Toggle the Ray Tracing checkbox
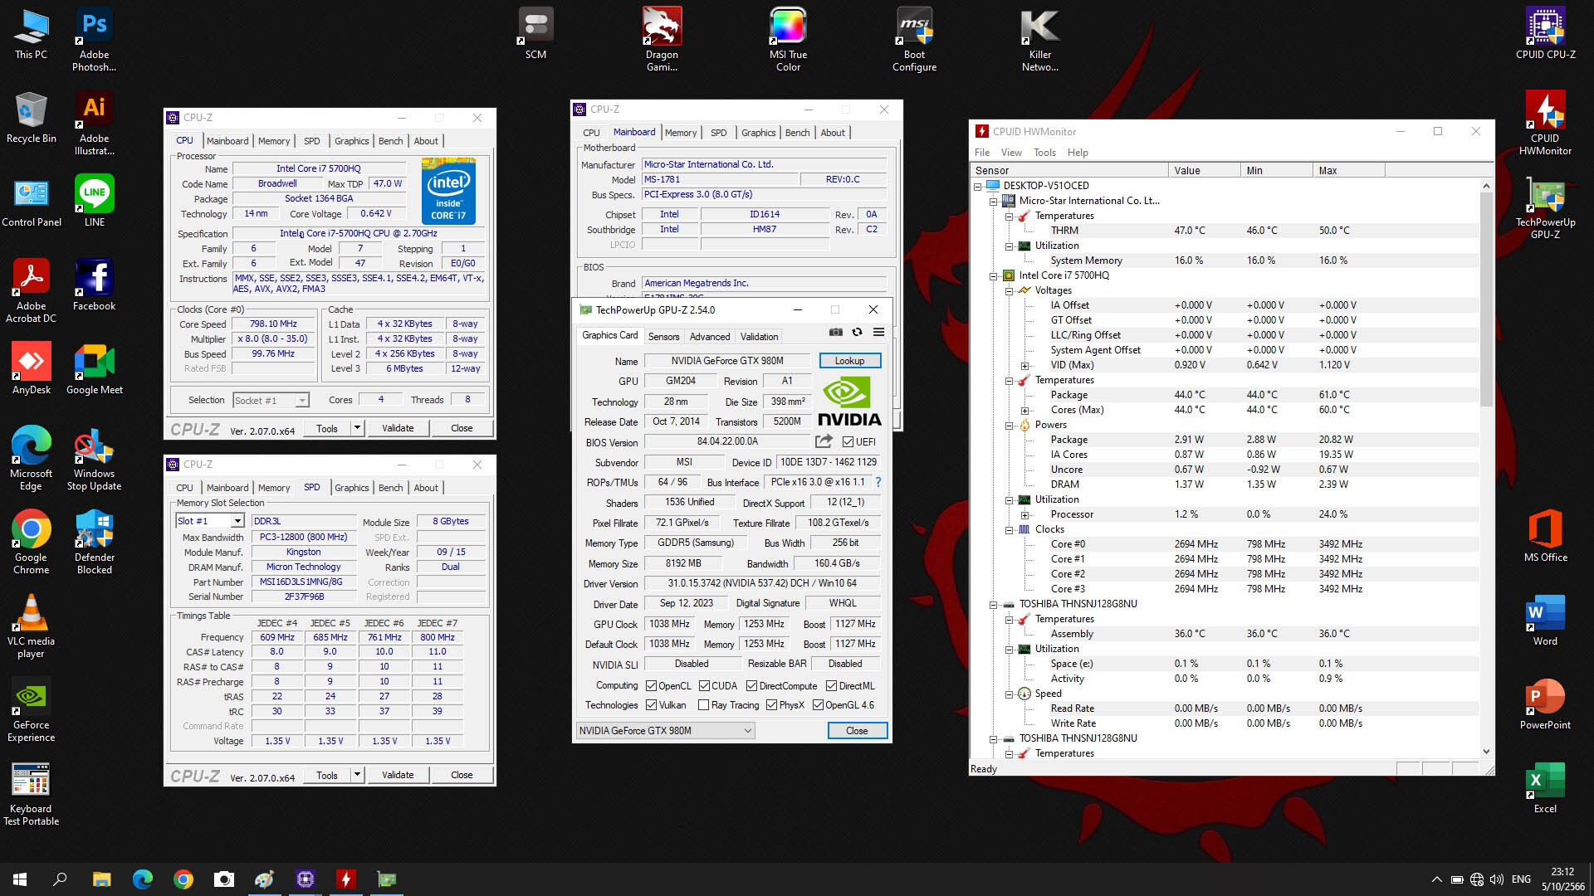The width and height of the screenshot is (1594, 896). click(x=703, y=705)
